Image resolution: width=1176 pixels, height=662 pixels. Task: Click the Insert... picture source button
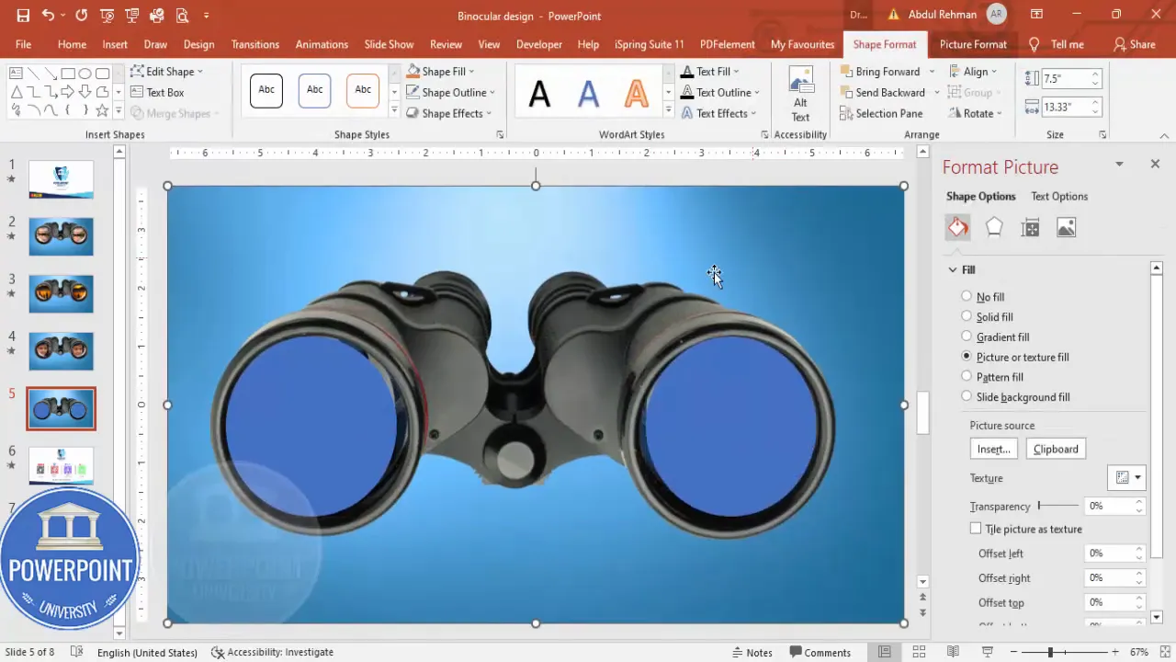tap(993, 449)
